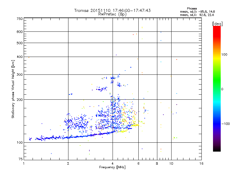
Task: Click the 600 km y-axis label
Action: [x=20, y=32]
